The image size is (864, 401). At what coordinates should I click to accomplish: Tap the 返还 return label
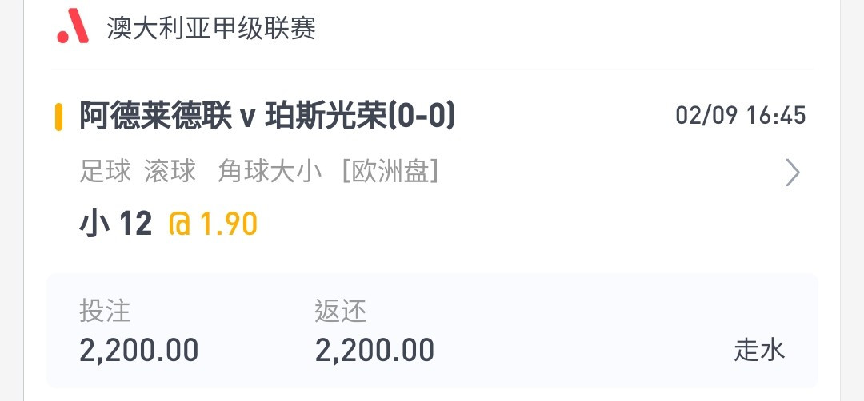tap(341, 311)
